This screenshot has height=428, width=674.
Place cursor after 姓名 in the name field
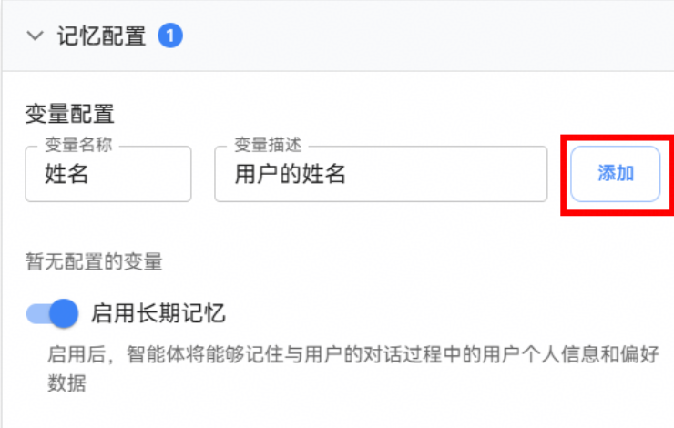click(90, 174)
